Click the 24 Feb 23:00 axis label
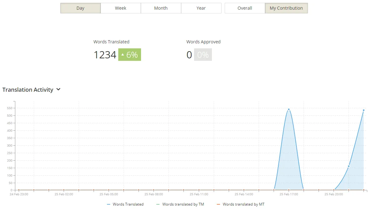Viewport: 371px width, 209px height. [19, 194]
